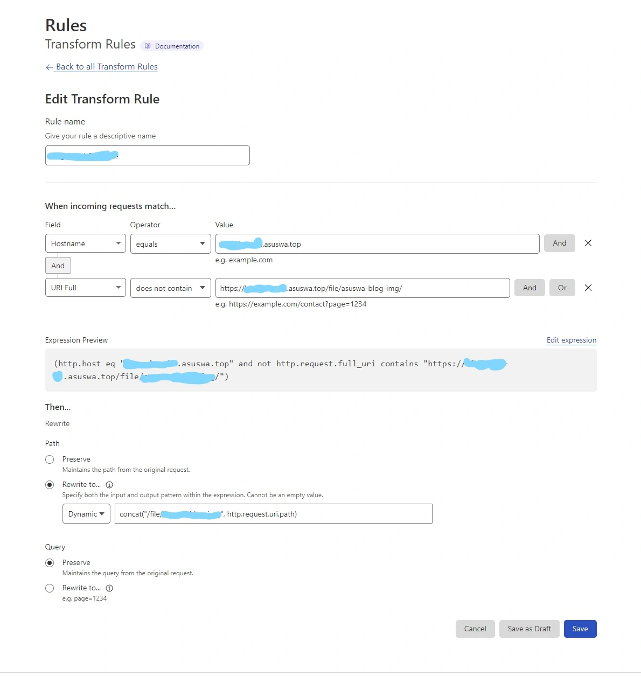Viewport: 641px width, 676px height.
Task: Remove the Hostname condition row with X
Action: coord(588,243)
